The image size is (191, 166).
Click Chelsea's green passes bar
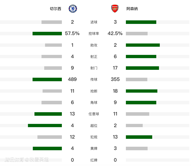coord(47,79)
